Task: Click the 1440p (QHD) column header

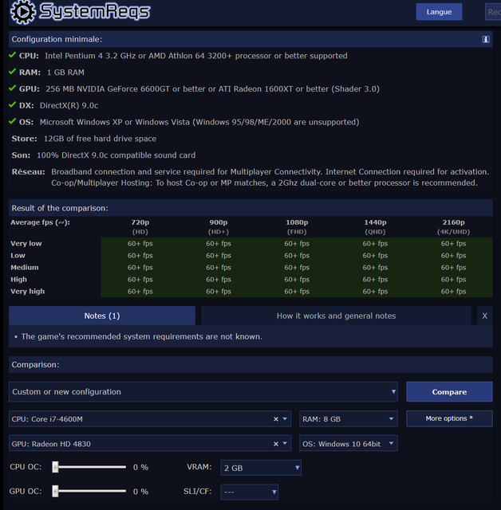Action: pos(375,226)
